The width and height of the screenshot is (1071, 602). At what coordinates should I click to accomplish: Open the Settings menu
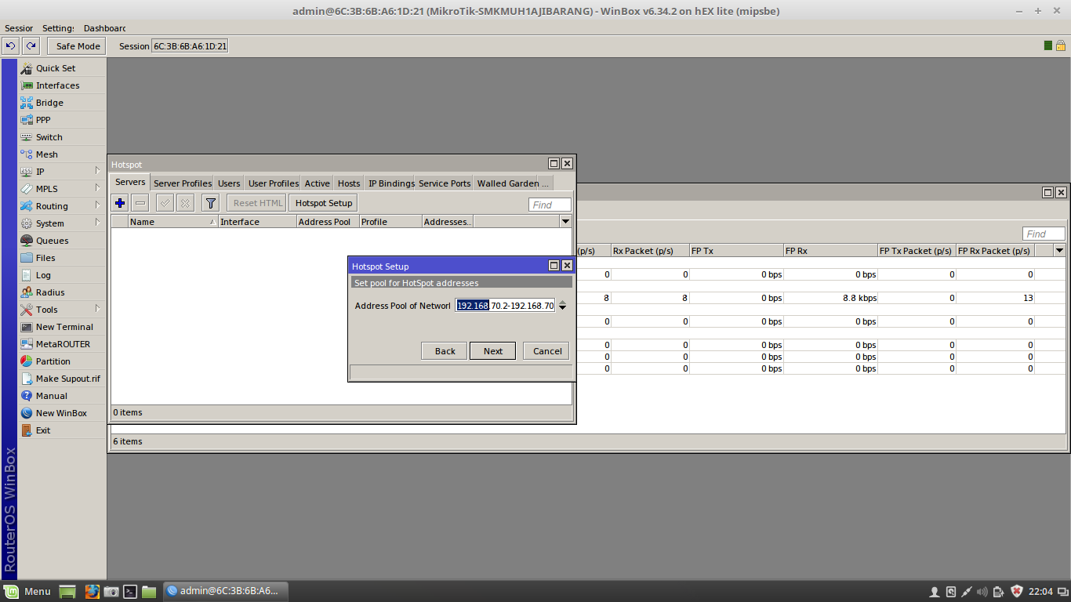point(58,28)
